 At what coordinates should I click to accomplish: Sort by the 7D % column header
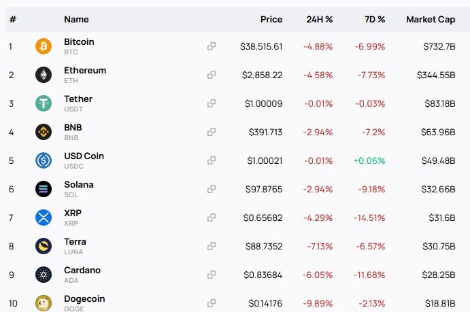point(375,20)
